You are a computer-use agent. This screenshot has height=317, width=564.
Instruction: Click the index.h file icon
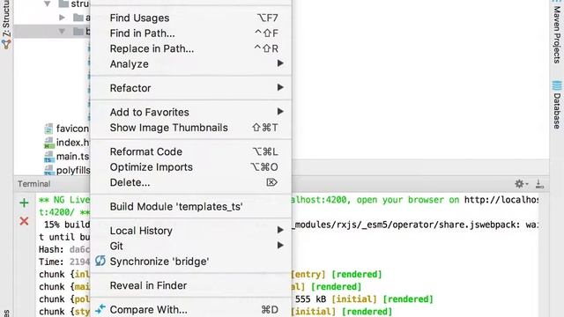coord(49,143)
